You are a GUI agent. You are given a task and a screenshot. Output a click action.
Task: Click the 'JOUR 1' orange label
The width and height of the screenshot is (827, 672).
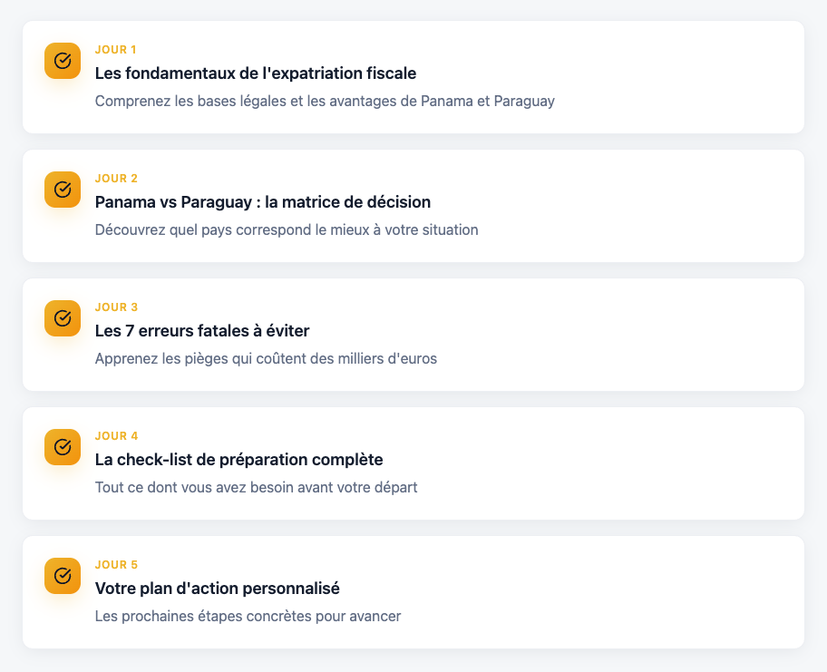tap(116, 50)
